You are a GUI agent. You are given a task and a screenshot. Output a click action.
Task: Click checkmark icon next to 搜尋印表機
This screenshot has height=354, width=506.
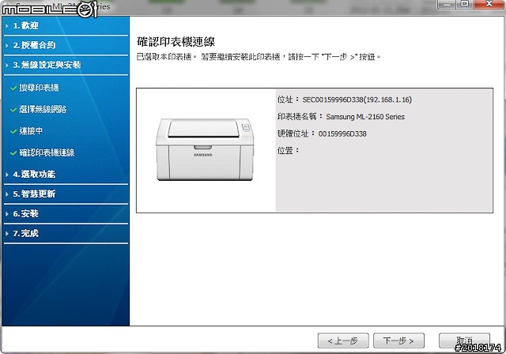(13, 88)
